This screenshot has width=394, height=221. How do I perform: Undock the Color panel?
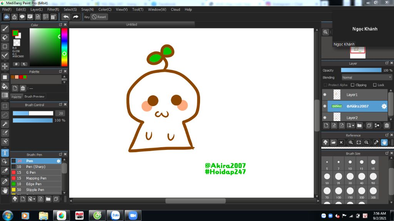point(60,25)
